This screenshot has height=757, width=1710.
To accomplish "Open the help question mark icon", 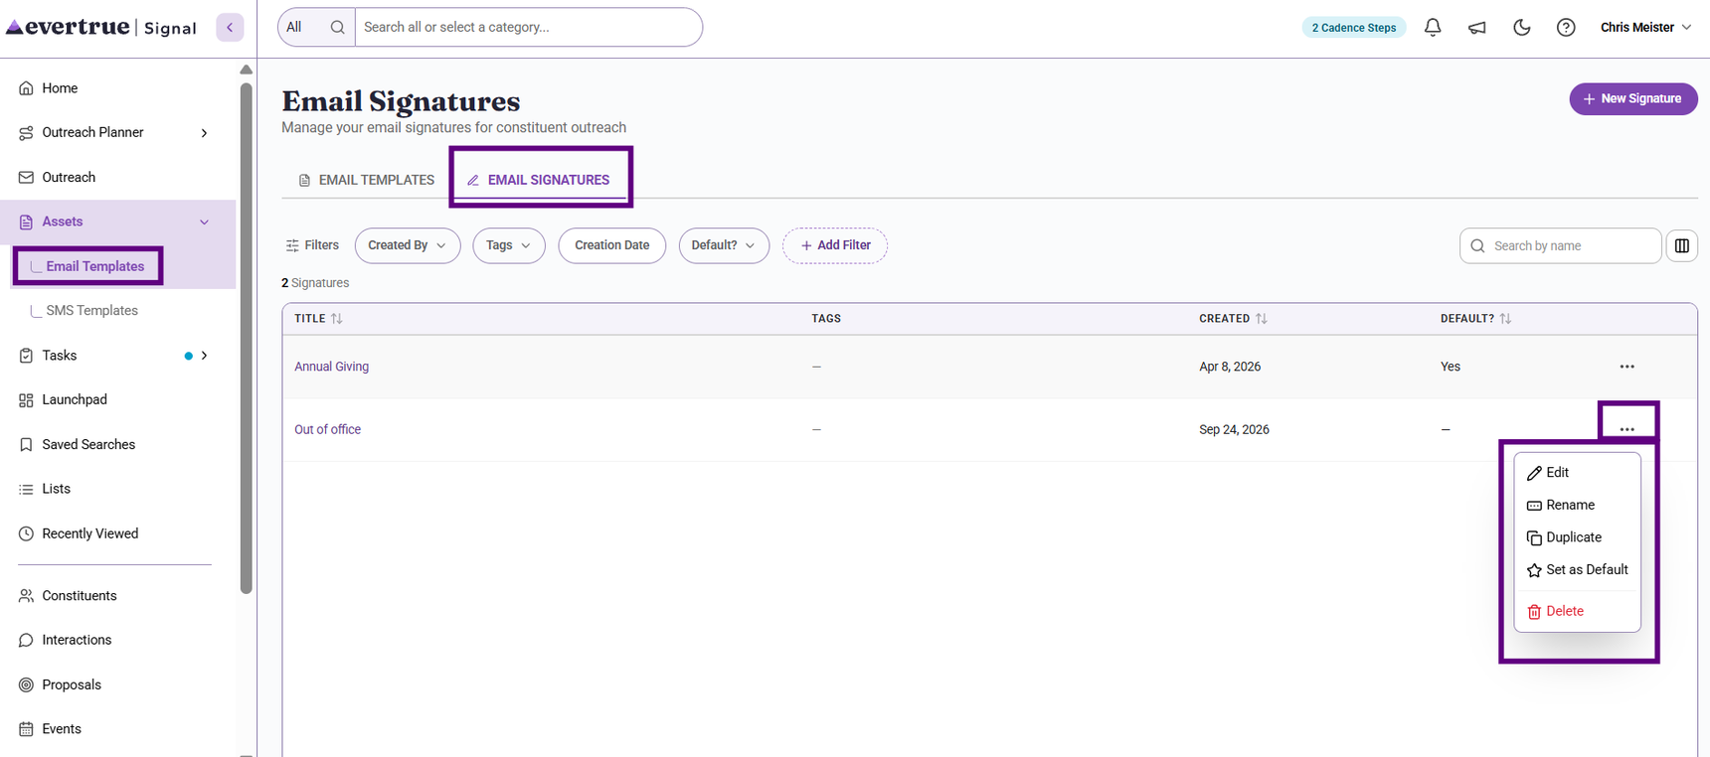I will [x=1566, y=28].
